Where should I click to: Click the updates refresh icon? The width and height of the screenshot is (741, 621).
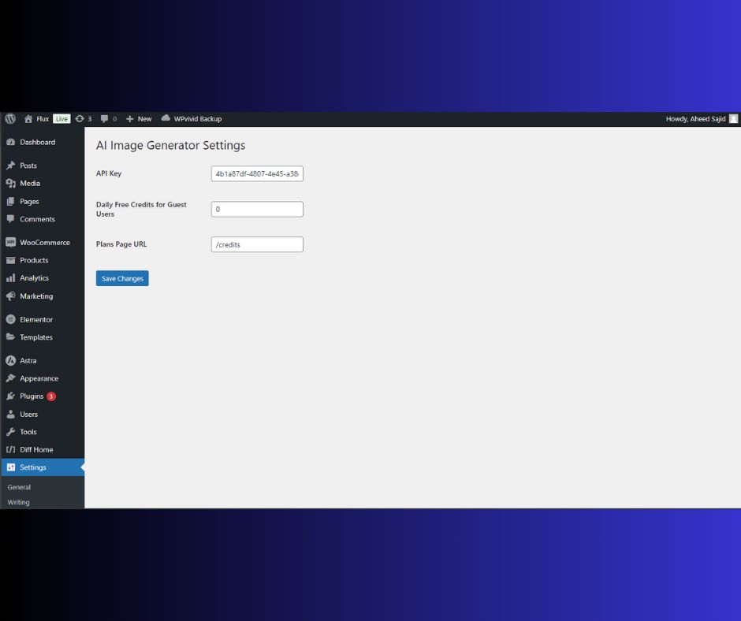click(x=80, y=119)
